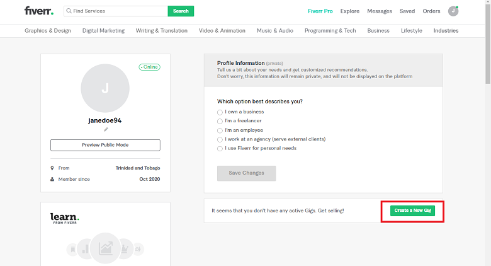
Task: Click the Learn from Fiverr logo
Action: coord(64,218)
